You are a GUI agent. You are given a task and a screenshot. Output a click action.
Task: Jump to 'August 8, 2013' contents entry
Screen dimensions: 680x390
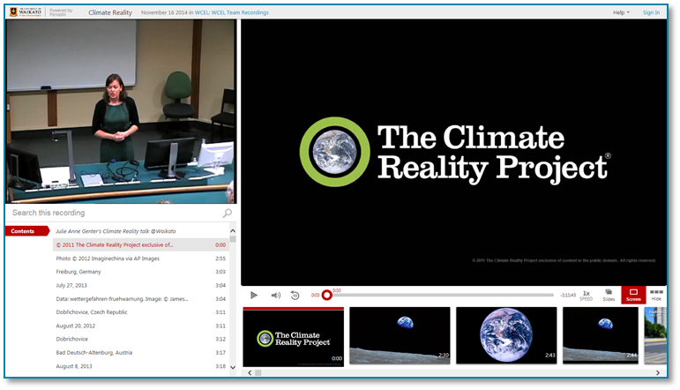tap(141, 366)
